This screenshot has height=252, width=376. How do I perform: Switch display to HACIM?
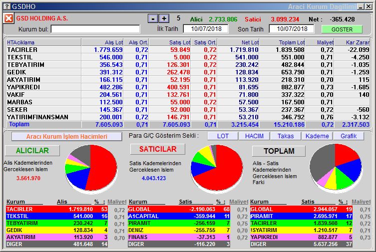pos(254,136)
